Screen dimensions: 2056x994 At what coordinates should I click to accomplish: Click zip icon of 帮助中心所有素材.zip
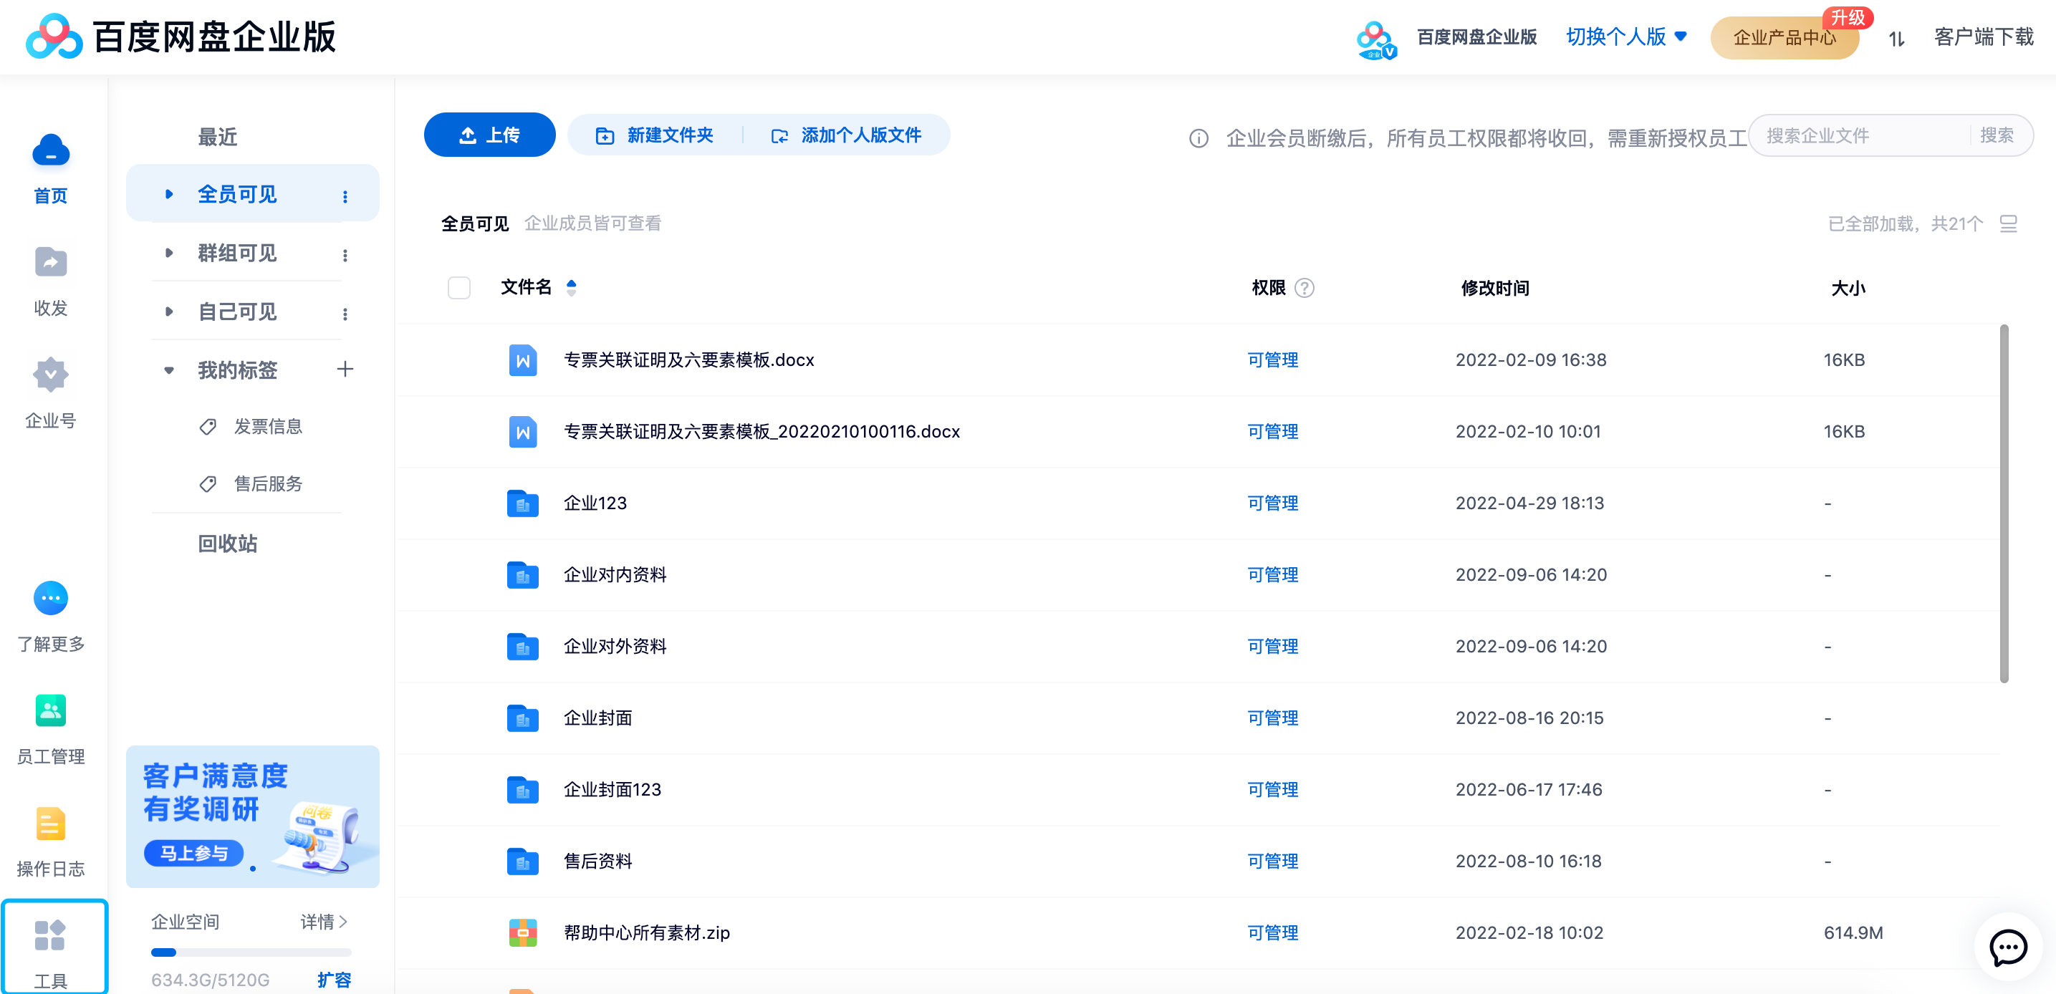pos(523,932)
